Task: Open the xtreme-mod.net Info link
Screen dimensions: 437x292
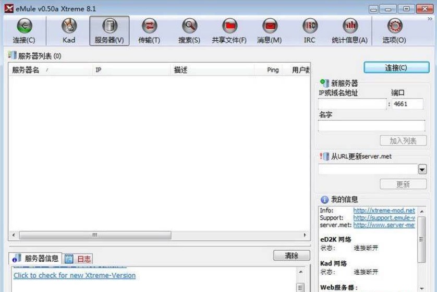Action: click(384, 211)
